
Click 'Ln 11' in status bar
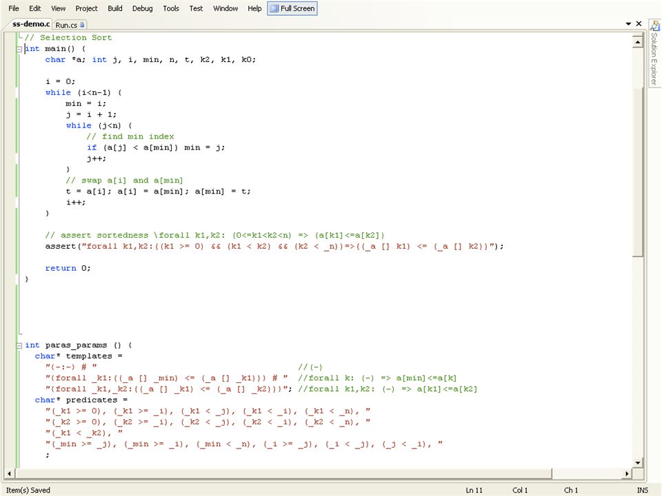474,490
